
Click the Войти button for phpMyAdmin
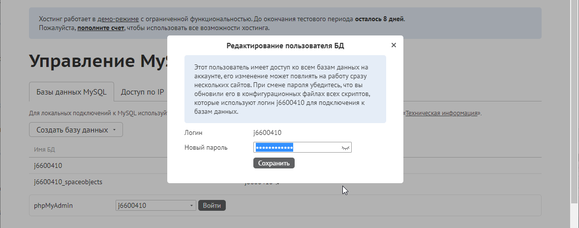coord(212,206)
